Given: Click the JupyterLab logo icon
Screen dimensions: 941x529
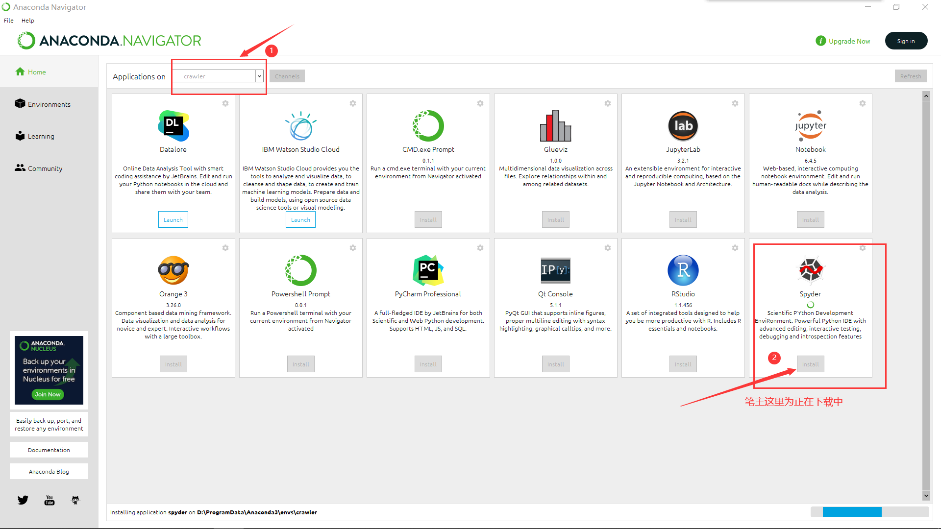Looking at the screenshot, I should [x=683, y=126].
